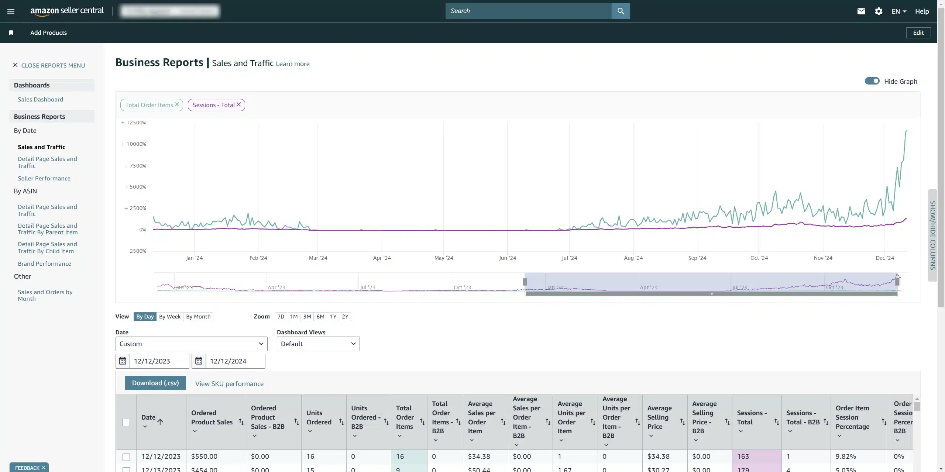The image size is (945, 472).
Task: Click the bookmark icon beside Add Products
Action: [x=11, y=32]
